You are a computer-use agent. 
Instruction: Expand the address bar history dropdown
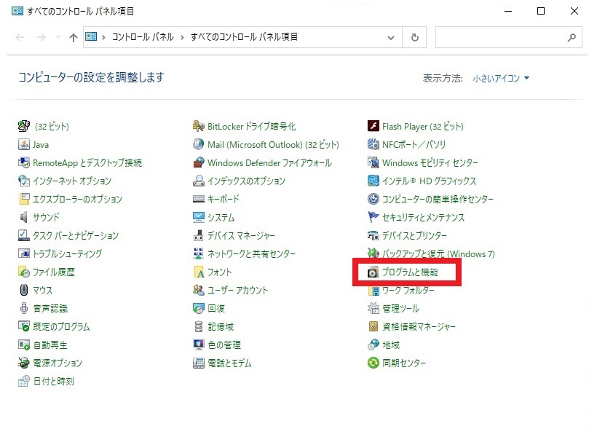click(x=392, y=37)
